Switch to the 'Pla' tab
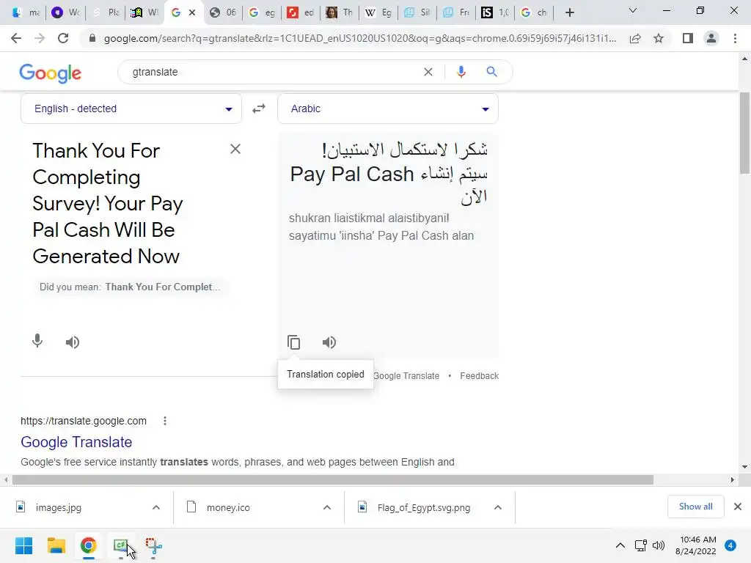Screen dimensions: 751x563 pyautogui.click(x=106, y=12)
